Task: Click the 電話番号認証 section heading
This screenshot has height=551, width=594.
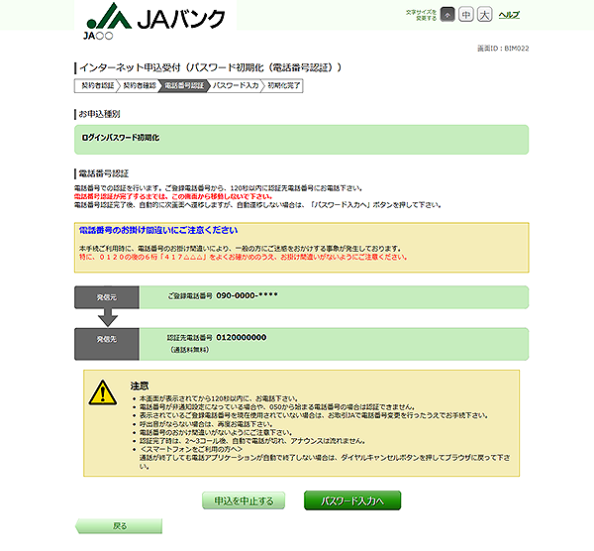Action: pyautogui.click(x=103, y=173)
